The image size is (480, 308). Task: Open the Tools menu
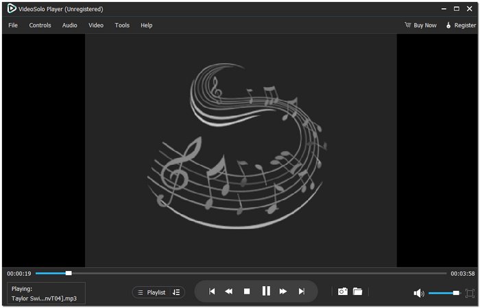(122, 25)
